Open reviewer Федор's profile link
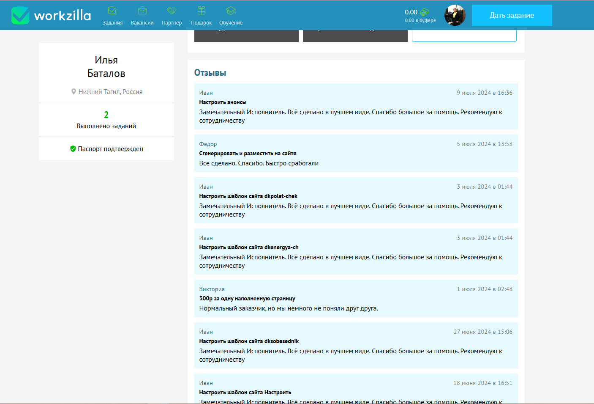 coord(208,144)
